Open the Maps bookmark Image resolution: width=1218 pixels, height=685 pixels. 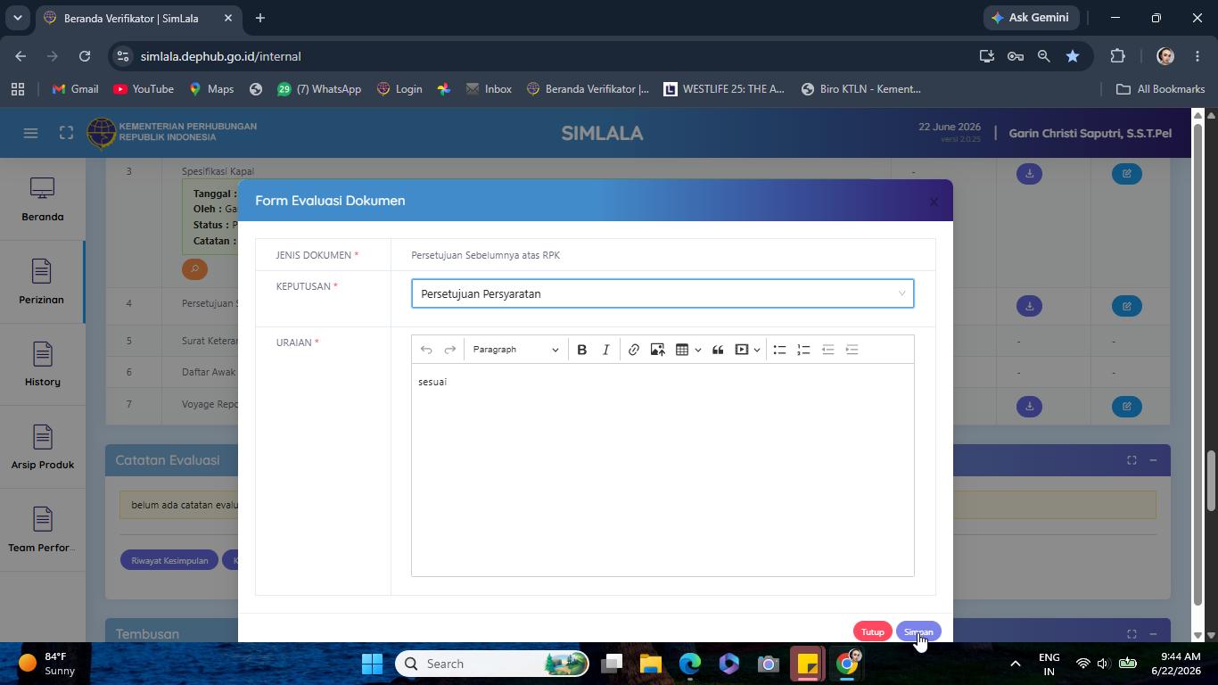coord(211,89)
